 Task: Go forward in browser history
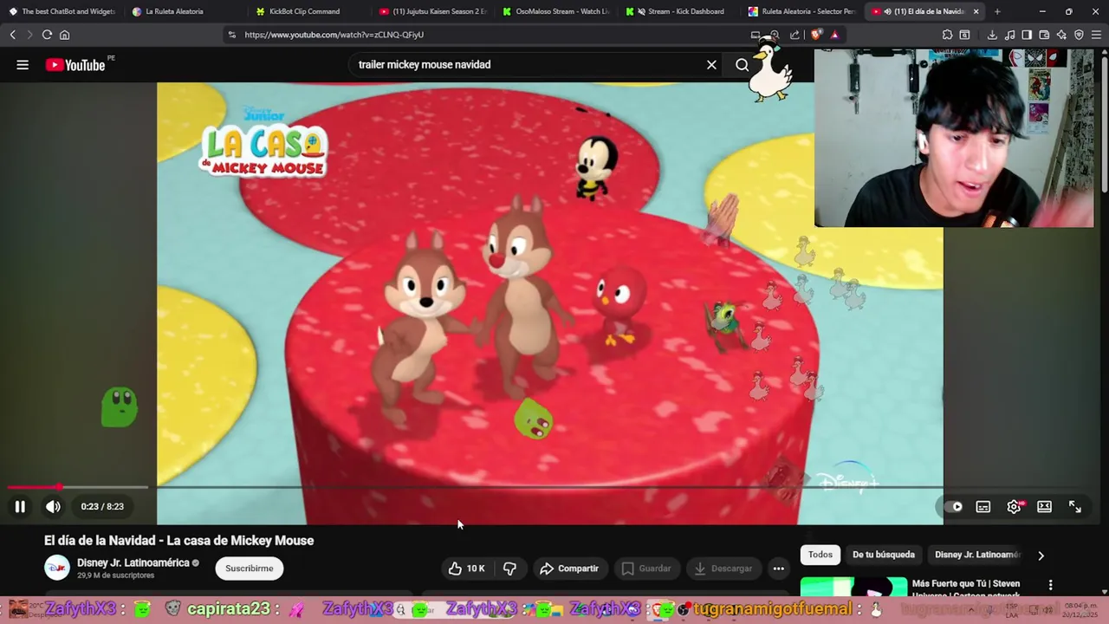[29, 35]
